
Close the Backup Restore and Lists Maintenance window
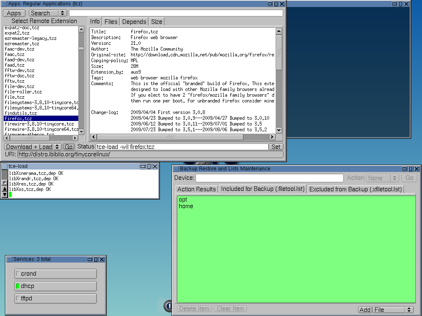click(417, 169)
